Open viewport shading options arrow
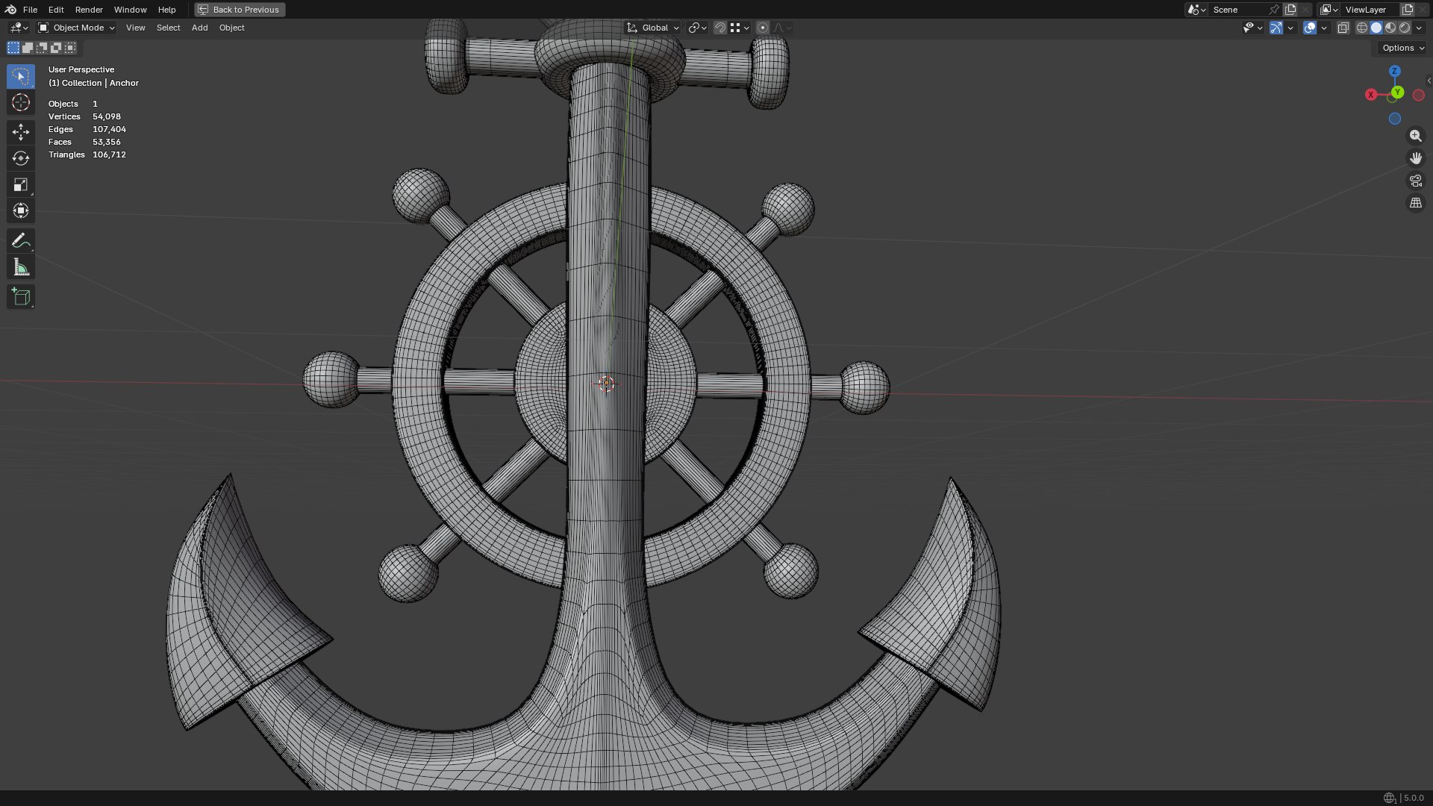The width and height of the screenshot is (1433, 806). point(1420,28)
